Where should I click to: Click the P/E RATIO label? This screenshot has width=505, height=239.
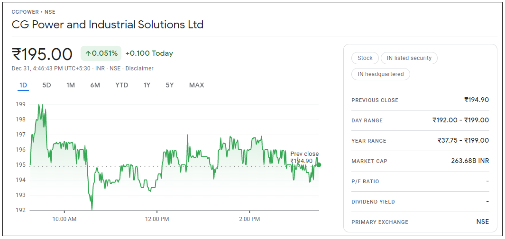365,181
